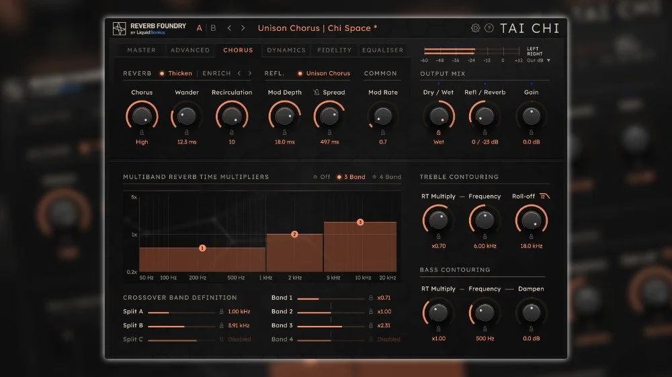Click lock icon under Gain knob
Screen dimensions: 672x377
tap(531, 132)
